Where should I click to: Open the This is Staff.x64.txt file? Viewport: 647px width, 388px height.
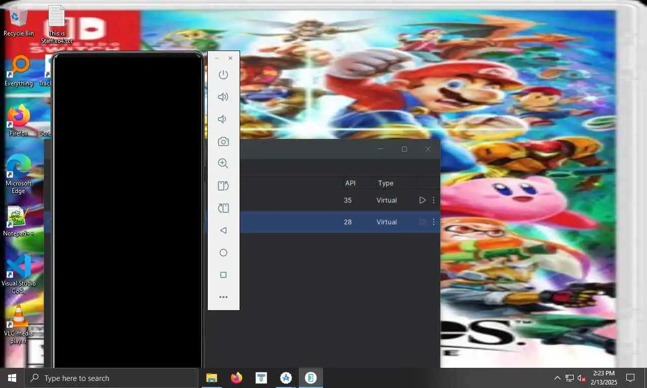[x=57, y=24]
